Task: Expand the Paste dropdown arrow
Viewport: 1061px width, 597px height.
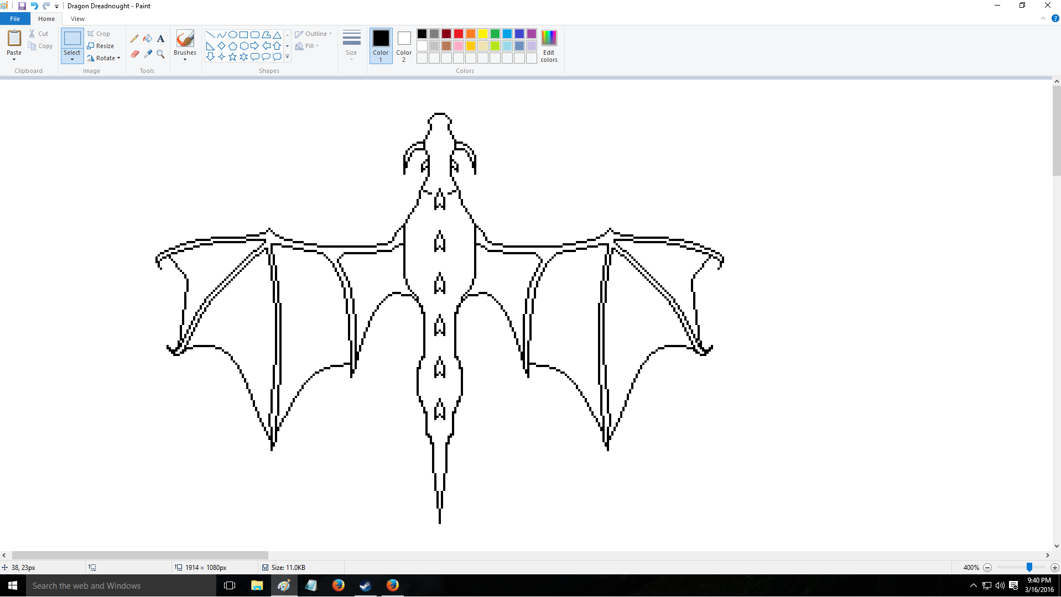Action: (x=14, y=59)
